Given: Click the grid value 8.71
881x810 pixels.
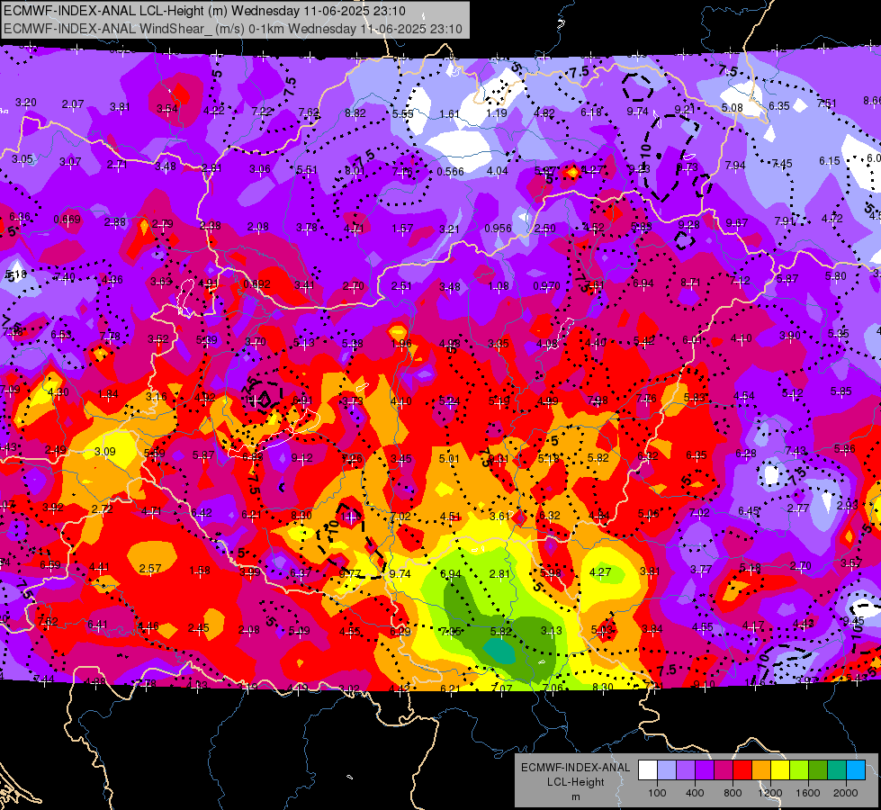Looking at the screenshot, I should 690,283.
